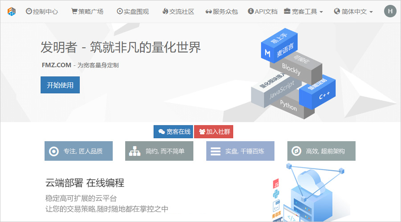Click the group people icon in 加入社群
The height and width of the screenshot is (222, 401).
tap(202, 131)
